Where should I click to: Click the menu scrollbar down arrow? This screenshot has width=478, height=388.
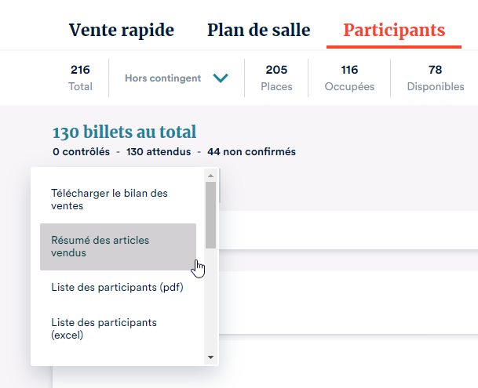210,357
